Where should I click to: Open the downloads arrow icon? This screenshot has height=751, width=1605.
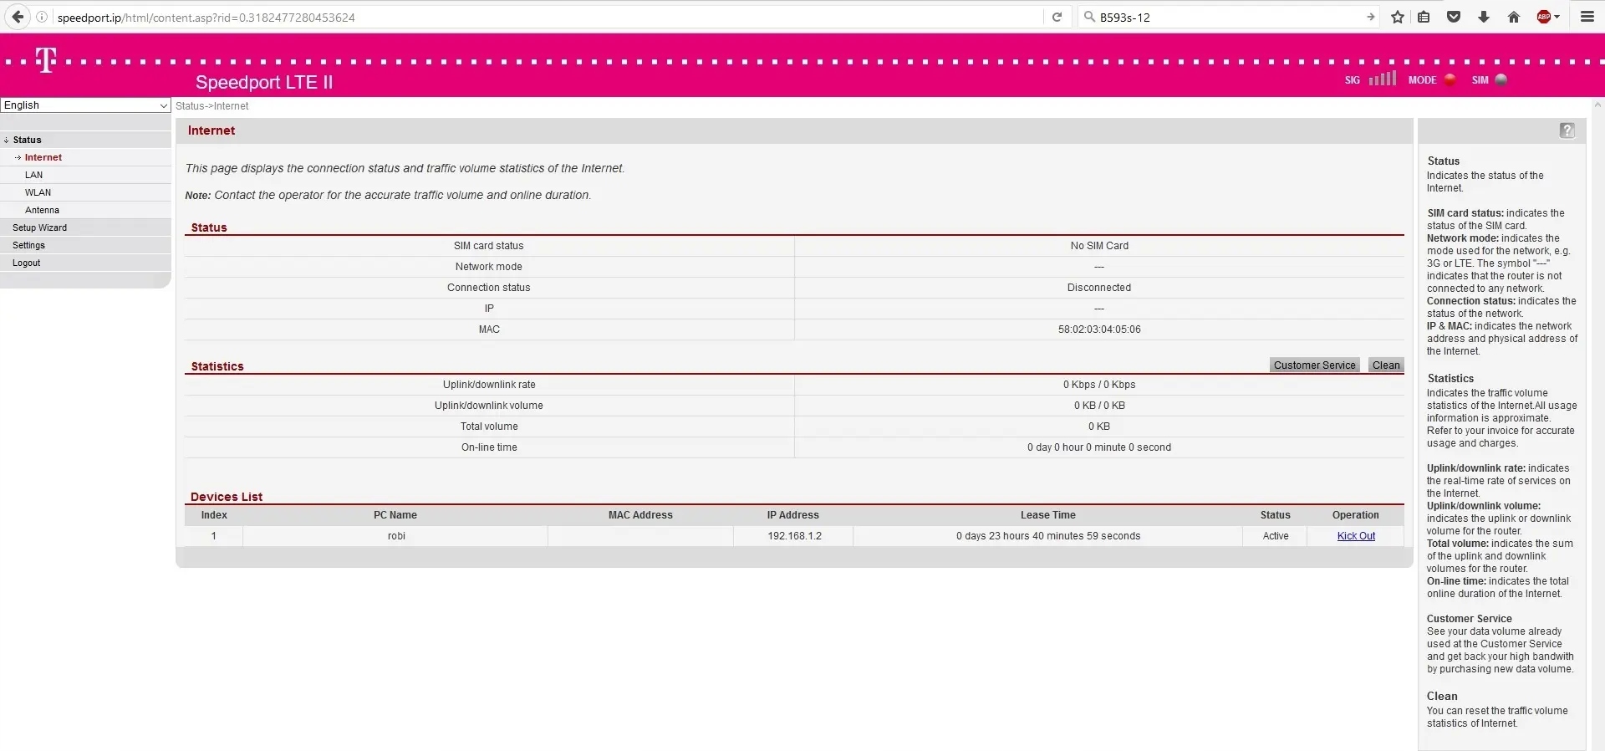click(1484, 17)
